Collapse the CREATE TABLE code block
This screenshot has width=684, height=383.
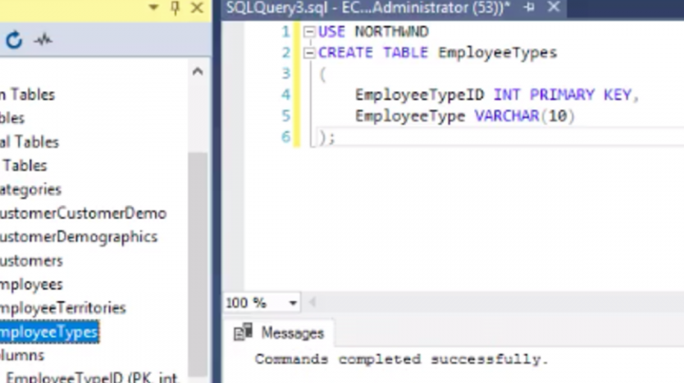(308, 53)
